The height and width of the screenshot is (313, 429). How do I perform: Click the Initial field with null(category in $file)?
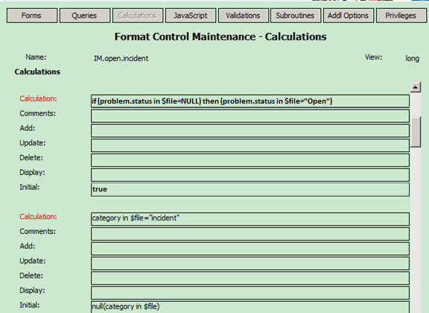[250, 307]
